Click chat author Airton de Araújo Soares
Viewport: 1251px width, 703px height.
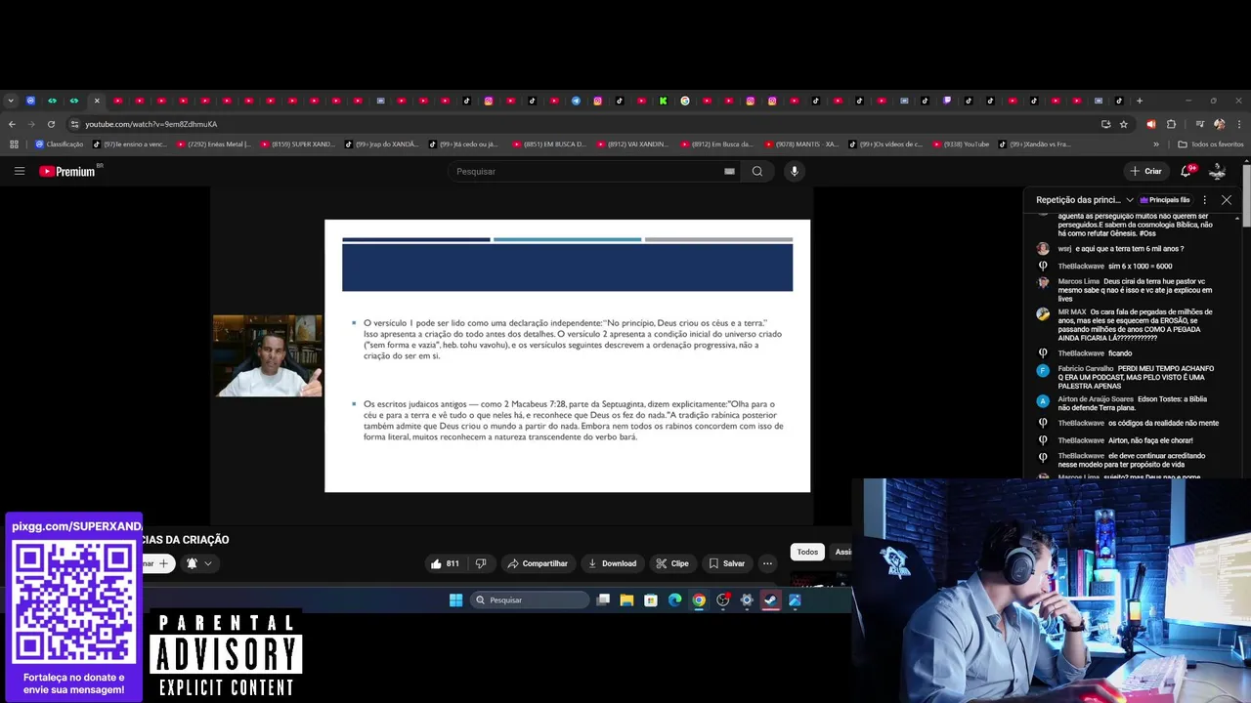(1096, 399)
